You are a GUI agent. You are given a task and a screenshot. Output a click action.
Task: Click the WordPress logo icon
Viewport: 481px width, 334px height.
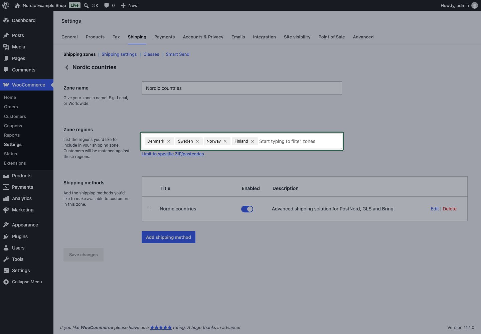pos(6,5)
